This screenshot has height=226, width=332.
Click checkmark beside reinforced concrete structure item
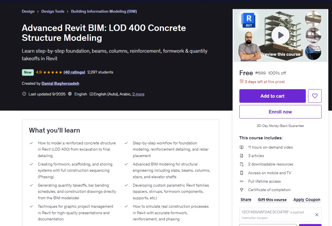pyautogui.click(x=31, y=143)
